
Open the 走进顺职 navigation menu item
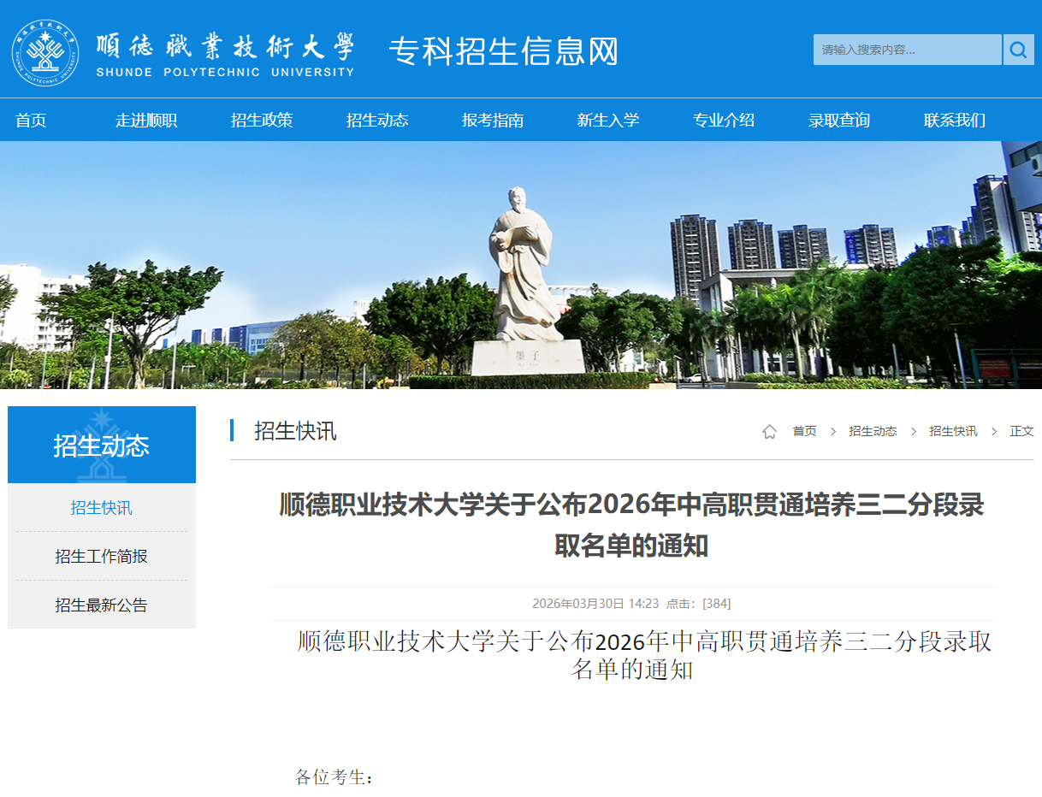tap(147, 120)
